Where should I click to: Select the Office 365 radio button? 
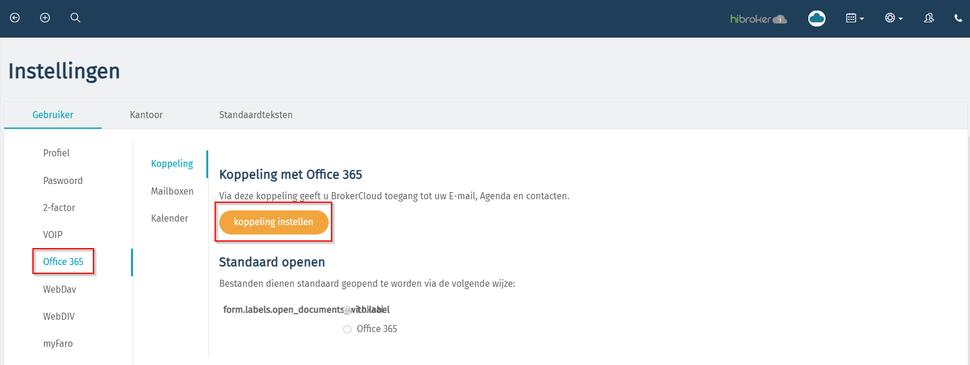coord(347,329)
